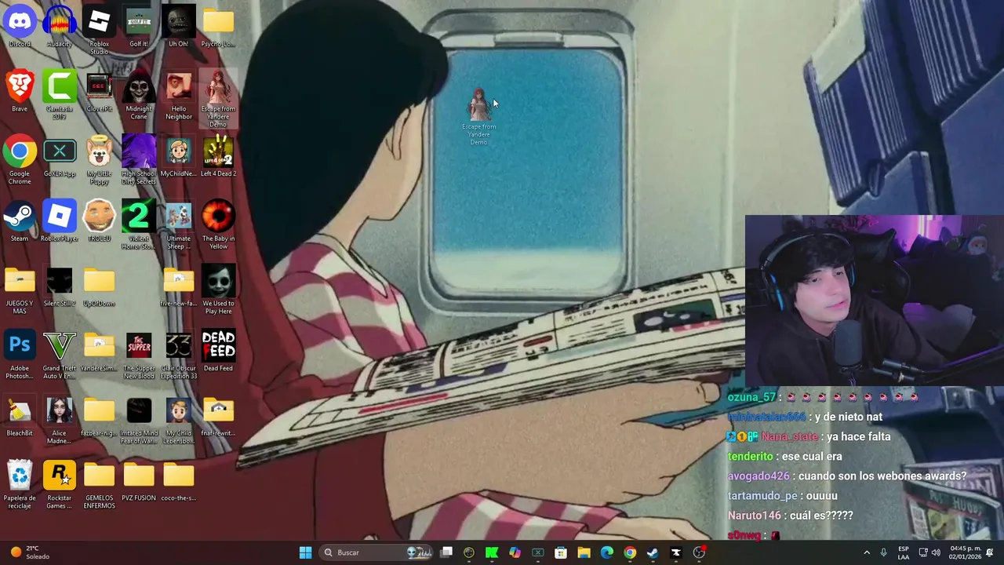Click the tray microphone icon

coord(884,552)
